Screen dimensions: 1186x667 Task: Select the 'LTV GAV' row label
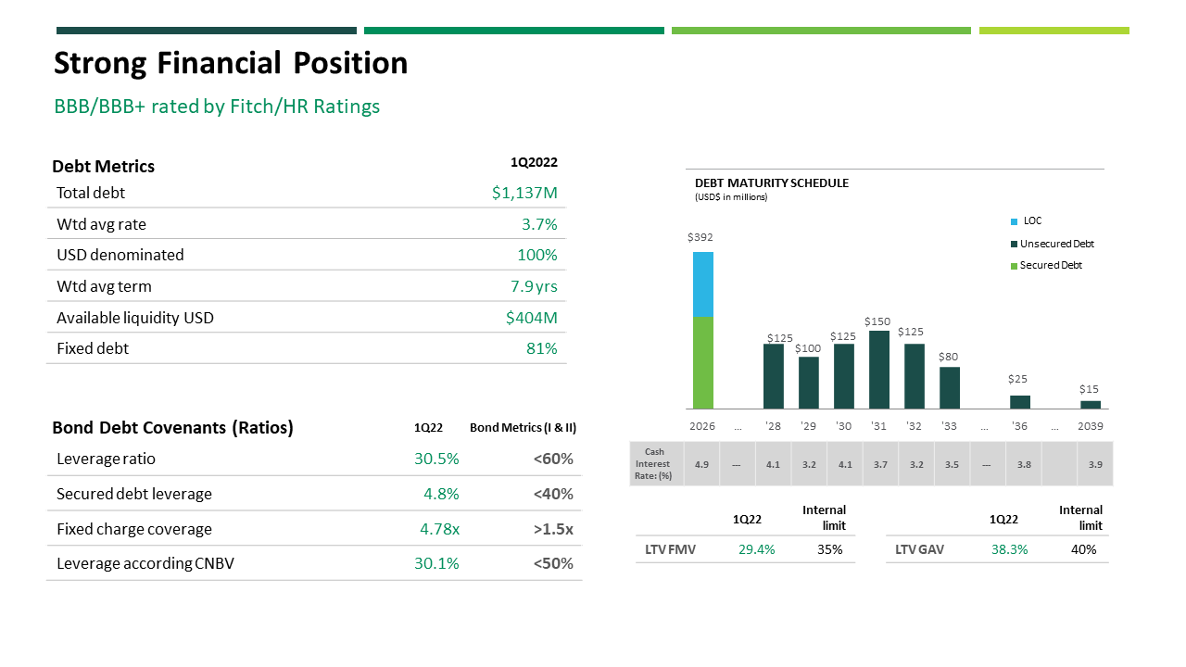click(920, 549)
